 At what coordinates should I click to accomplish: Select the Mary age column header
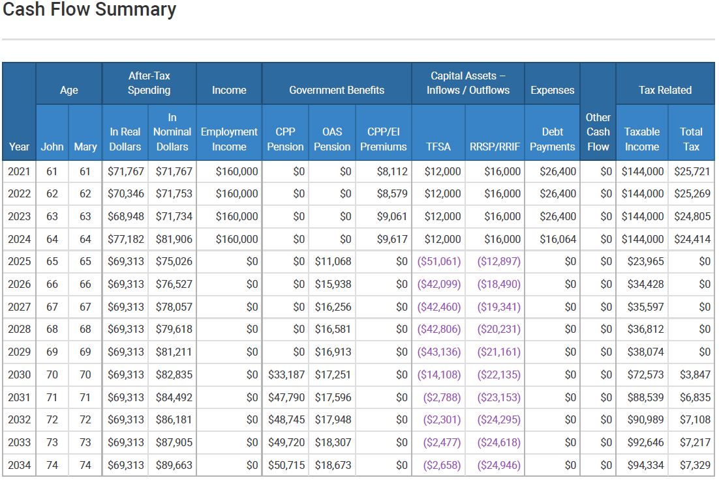coord(85,147)
